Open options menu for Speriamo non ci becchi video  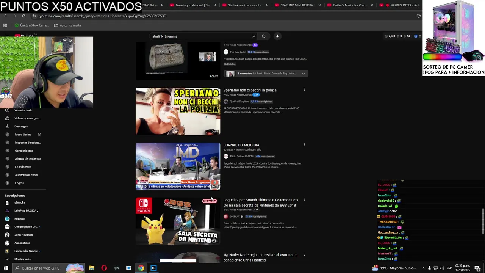click(x=304, y=90)
